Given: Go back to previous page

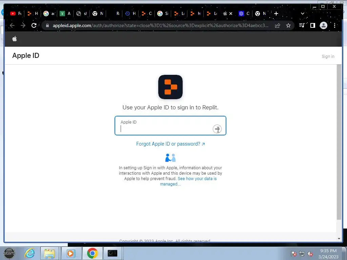Looking at the screenshot, I should click(12, 25).
